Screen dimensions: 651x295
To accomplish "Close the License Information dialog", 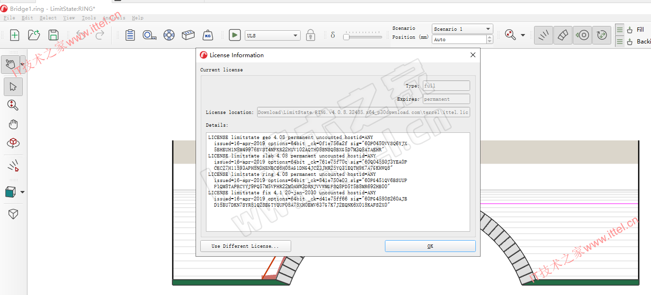I will 473,55.
